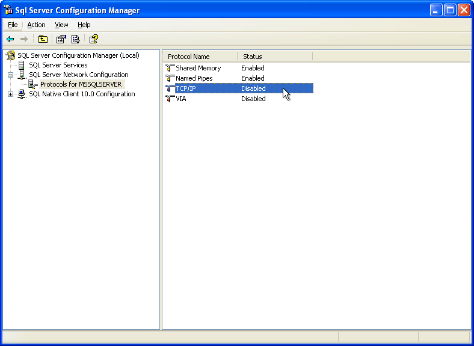
Task: Click the Up one level folder icon
Action: pos(43,39)
